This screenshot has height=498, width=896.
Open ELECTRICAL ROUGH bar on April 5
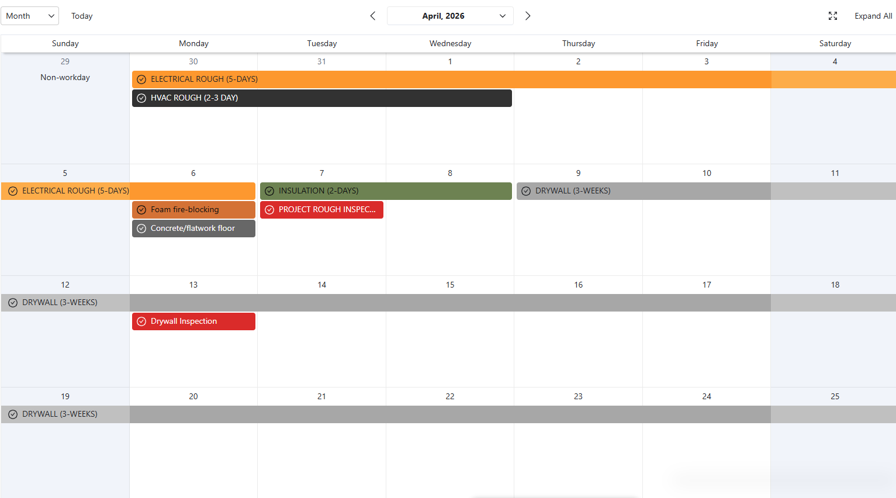[x=128, y=191]
